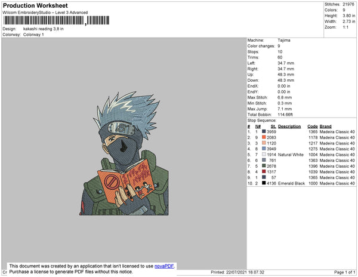358x277 pixels.
Task: Click the Page 1 of 1 indicator
Action: pyautogui.click(x=344, y=272)
